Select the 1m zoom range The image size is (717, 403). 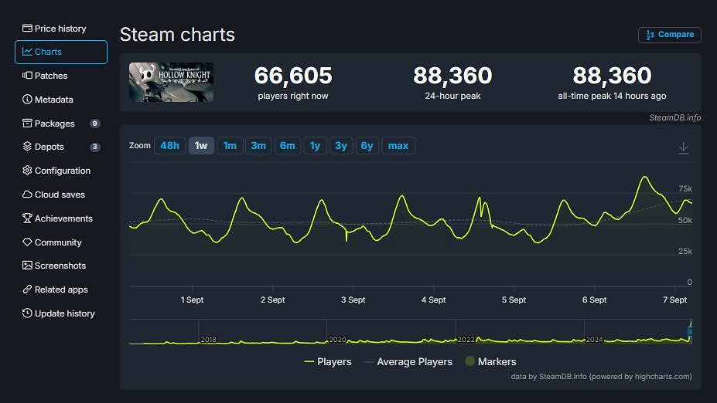coord(230,146)
